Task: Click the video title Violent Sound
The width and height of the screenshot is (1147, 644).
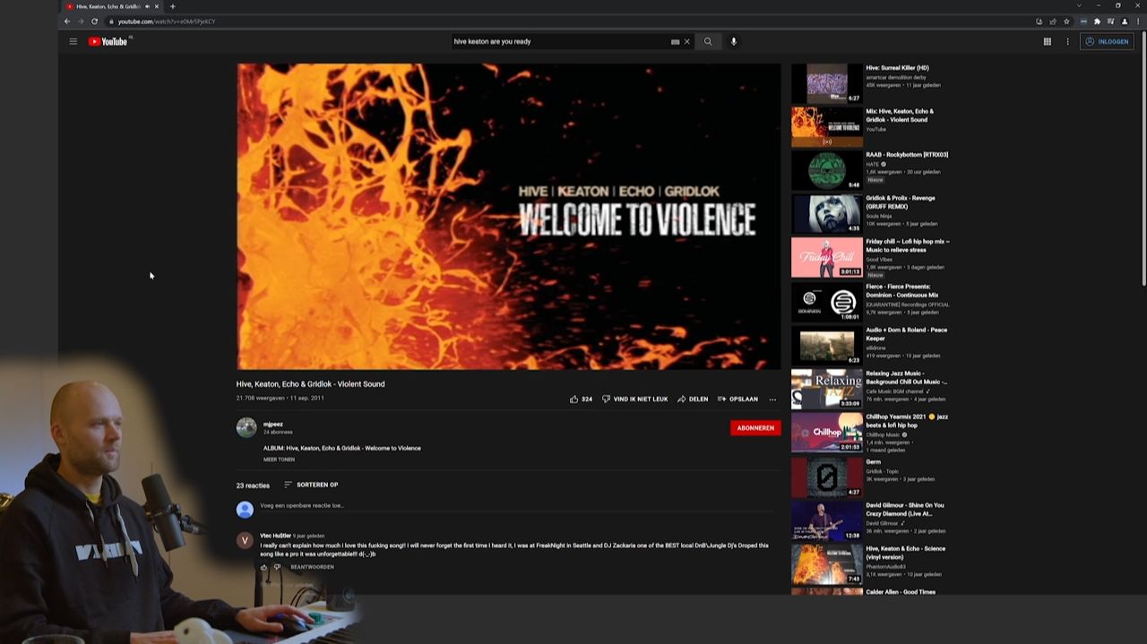Action: 310,384
